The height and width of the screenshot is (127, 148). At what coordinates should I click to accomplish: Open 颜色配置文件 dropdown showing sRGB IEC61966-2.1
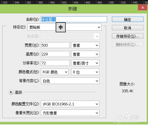click(x=70, y=104)
